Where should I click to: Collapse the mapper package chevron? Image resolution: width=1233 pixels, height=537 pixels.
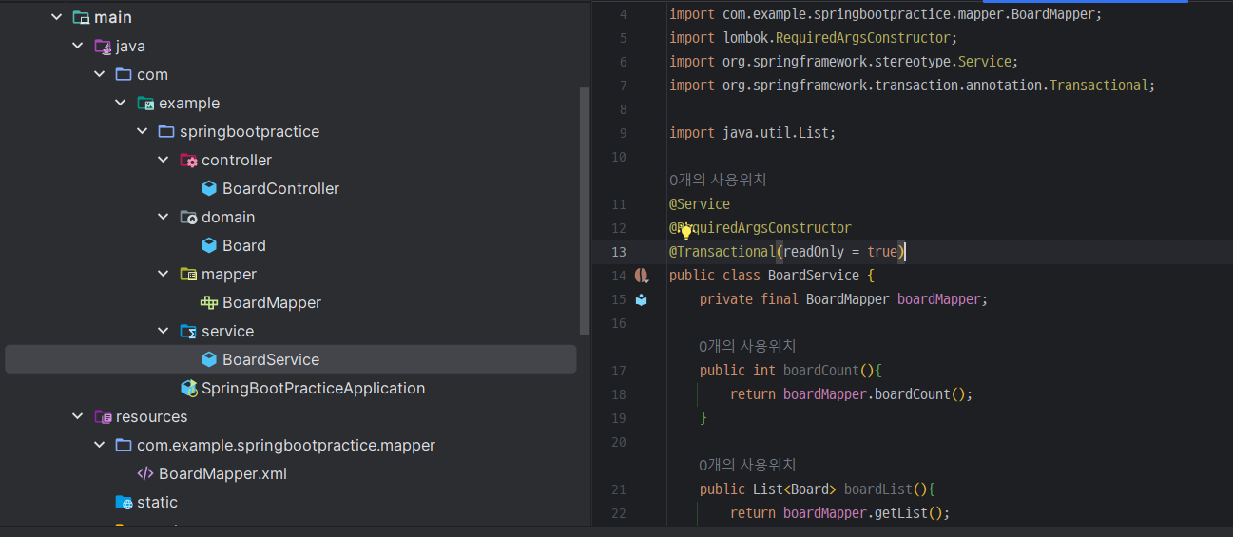164,274
